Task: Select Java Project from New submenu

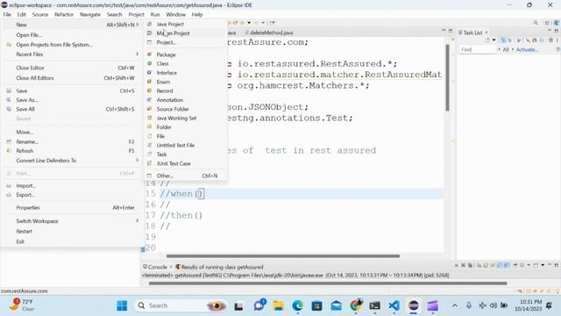Action: click(x=170, y=24)
